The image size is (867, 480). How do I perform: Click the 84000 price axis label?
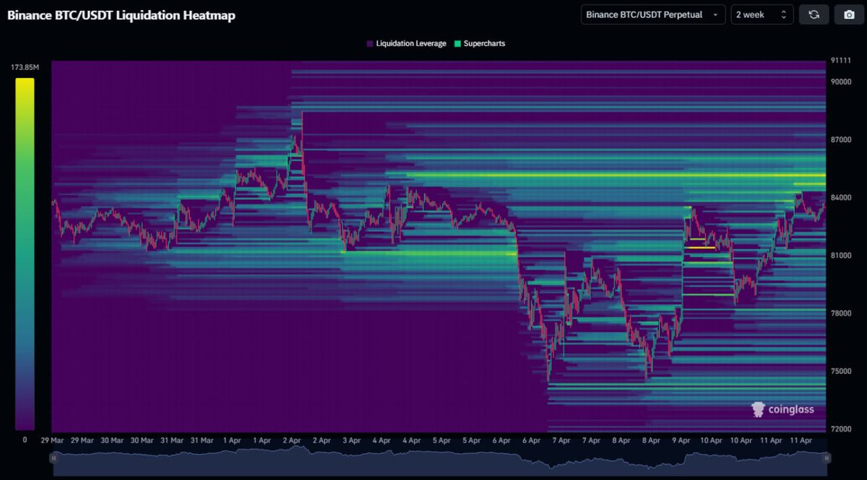click(841, 198)
